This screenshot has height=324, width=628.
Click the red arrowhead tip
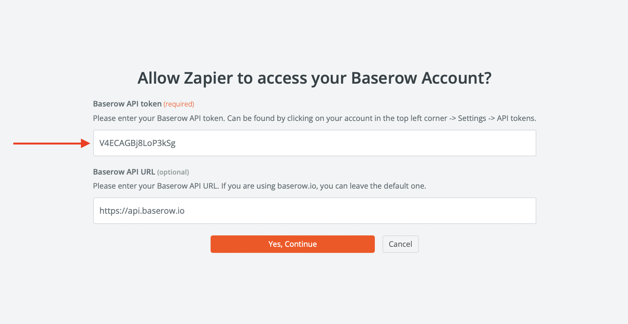pos(87,143)
